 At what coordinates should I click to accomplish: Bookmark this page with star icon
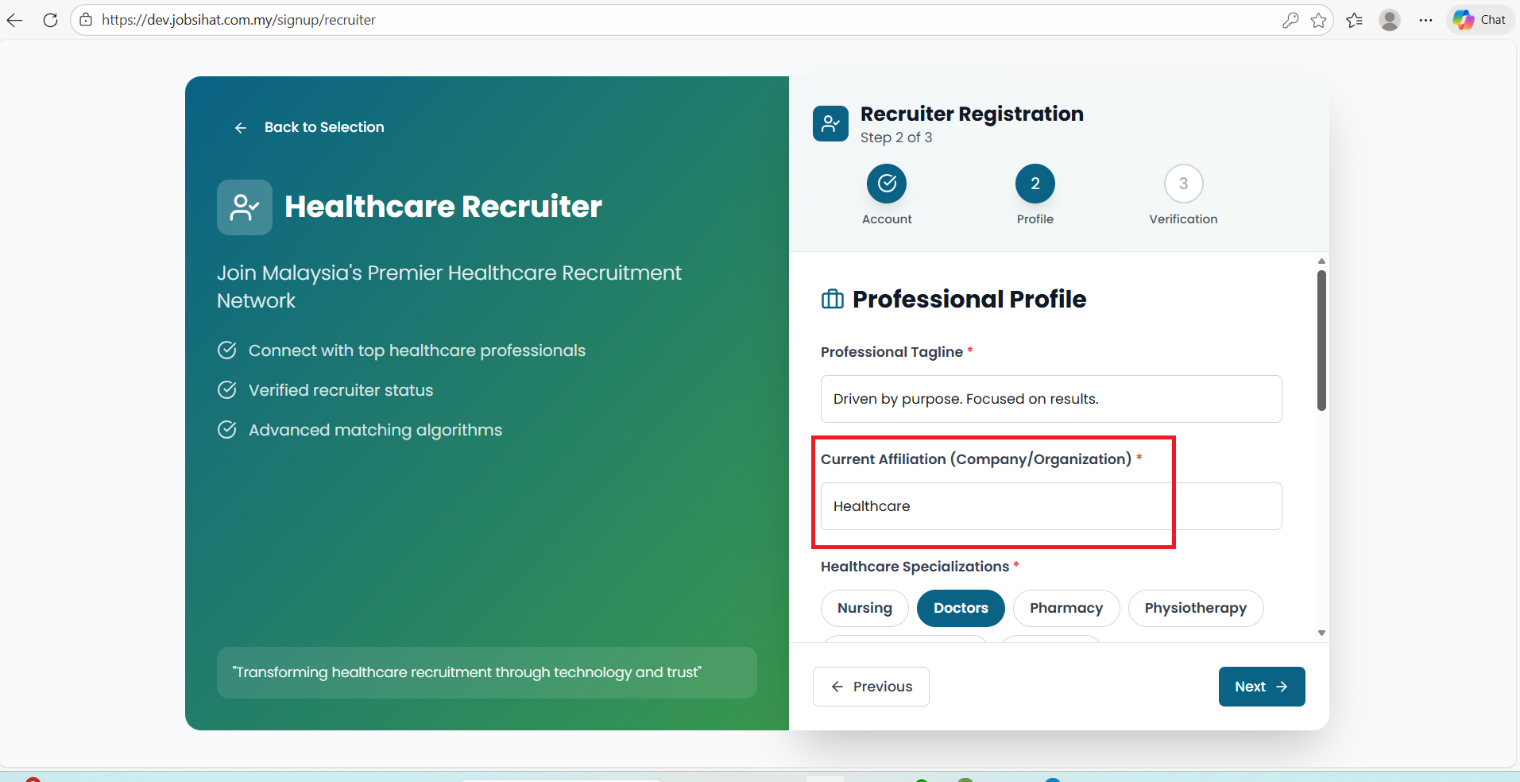point(1319,20)
